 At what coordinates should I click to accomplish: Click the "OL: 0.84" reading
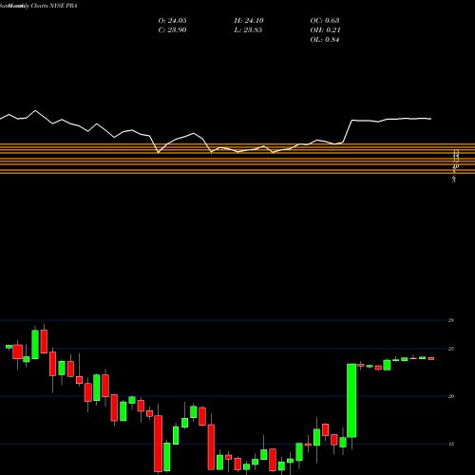pos(325,40)
